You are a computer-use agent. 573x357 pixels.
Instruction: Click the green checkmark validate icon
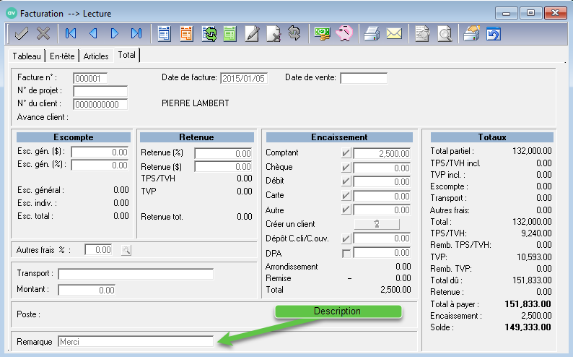[x=21, y=33]
